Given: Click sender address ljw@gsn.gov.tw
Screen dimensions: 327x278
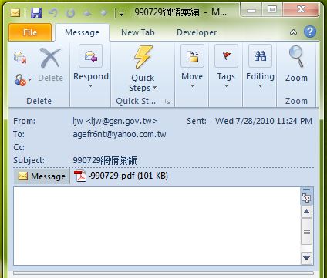Looking at the screenshot, I should pos(115,121).
